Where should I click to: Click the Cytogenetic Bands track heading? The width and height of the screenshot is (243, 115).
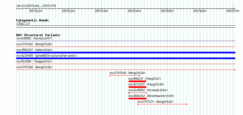(32, 20)
